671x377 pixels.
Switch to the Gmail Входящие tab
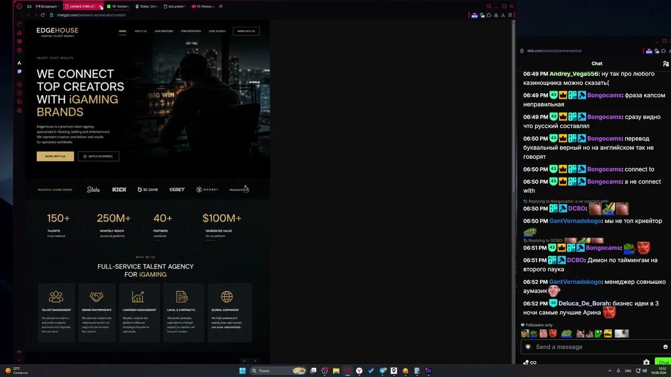(x=47, y=6)
